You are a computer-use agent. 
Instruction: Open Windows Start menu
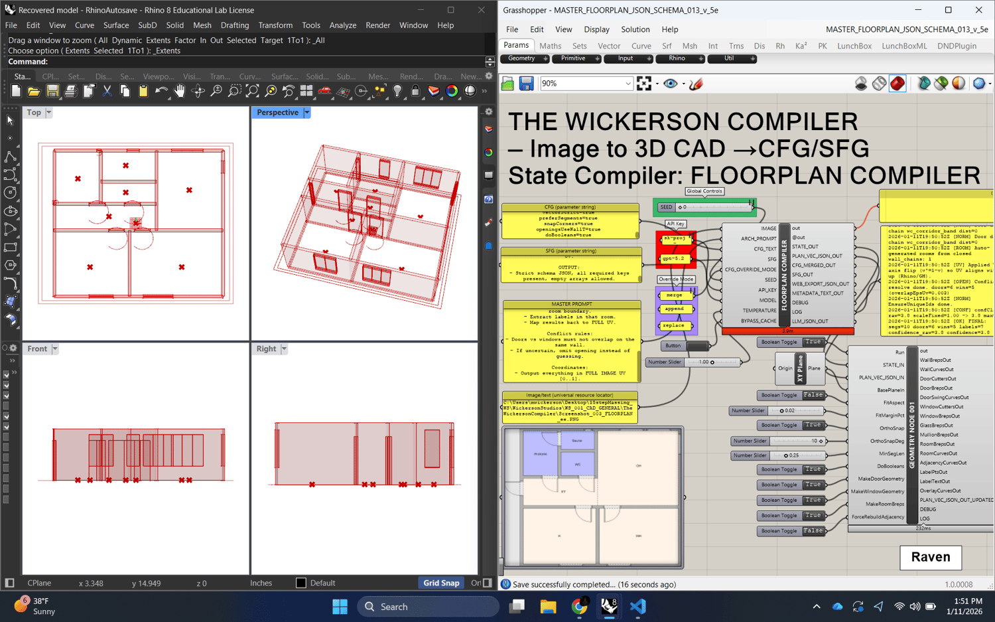pyautogui.click(x=340, y=607)
